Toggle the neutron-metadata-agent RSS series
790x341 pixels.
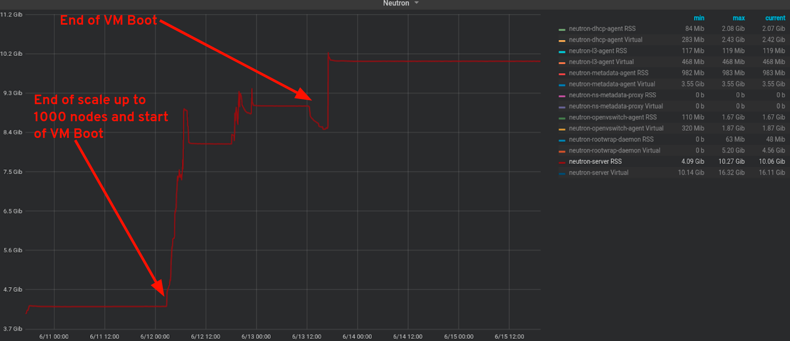pos(608,73)
